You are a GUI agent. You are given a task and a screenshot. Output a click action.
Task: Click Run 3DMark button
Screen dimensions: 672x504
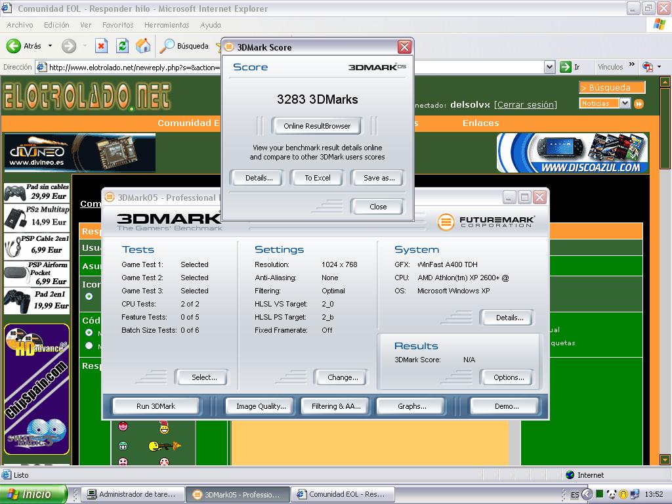tap(156, 406)
